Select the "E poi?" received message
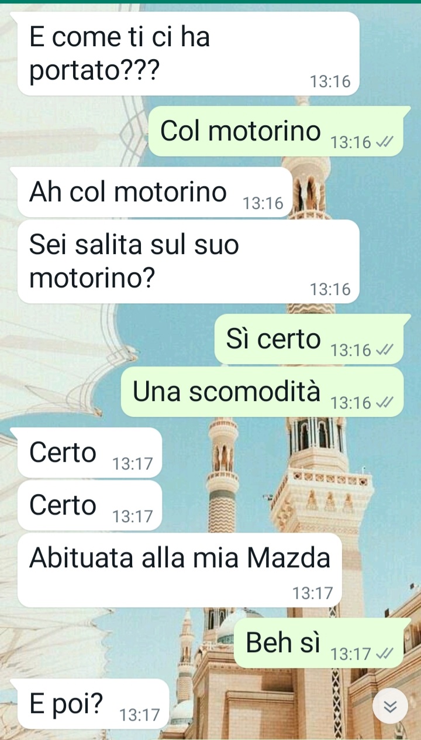This screenshot has width=421, height=740. point(93,704)
